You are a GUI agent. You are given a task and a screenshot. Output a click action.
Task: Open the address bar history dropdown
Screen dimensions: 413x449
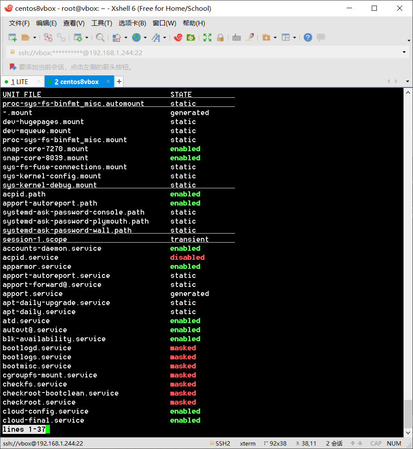[404, 53]
